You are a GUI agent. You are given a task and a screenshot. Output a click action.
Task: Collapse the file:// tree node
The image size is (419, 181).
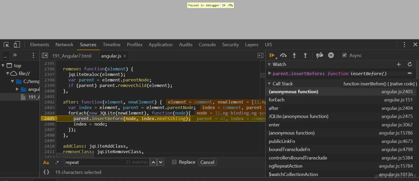[8, 74]
